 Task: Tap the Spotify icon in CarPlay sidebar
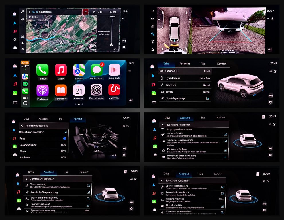[25, 84]
